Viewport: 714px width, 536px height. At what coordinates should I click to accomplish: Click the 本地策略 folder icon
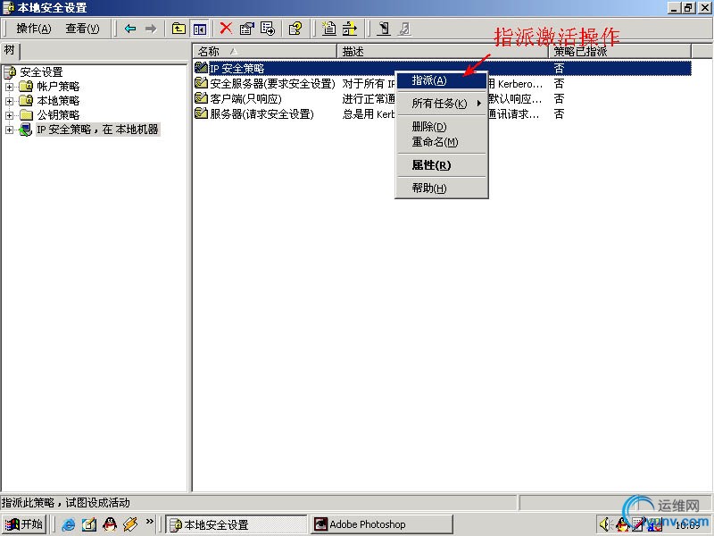tap(27, 100)
